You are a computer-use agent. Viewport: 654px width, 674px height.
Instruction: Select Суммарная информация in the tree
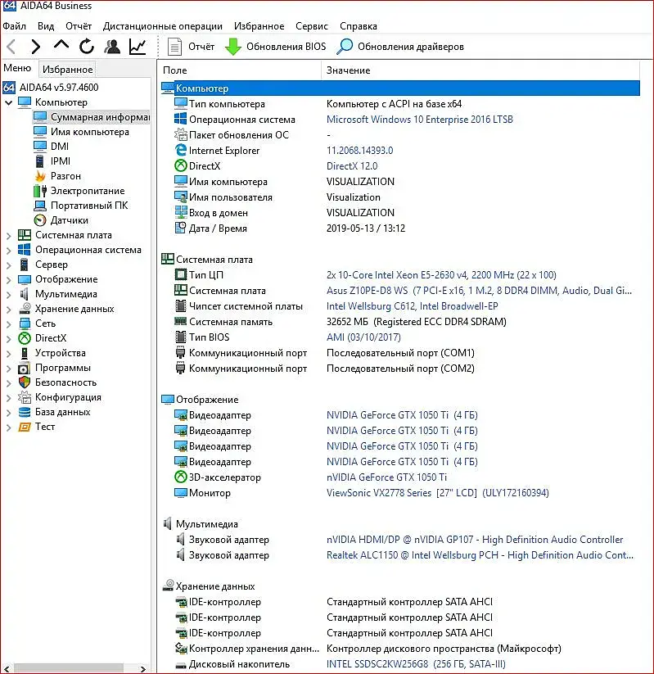coord(100,117)
